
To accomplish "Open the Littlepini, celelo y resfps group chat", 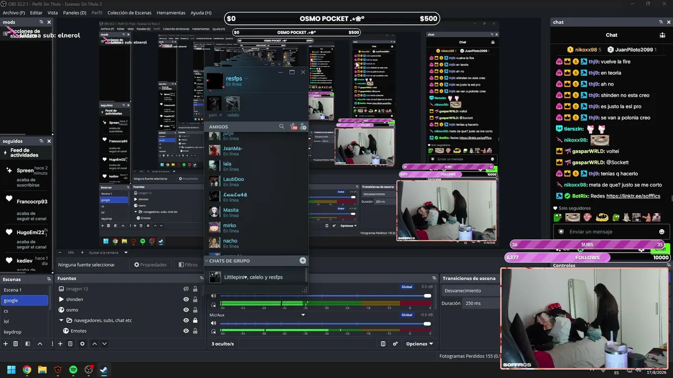I will click(x=254, y=277).
